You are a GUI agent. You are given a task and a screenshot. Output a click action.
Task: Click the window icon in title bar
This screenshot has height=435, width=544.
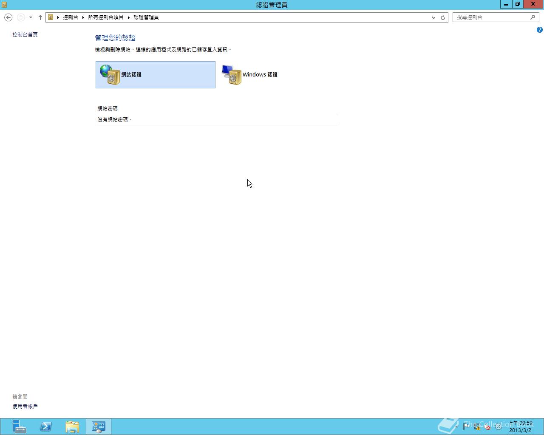pyautogui.click(x=4, y=5)
